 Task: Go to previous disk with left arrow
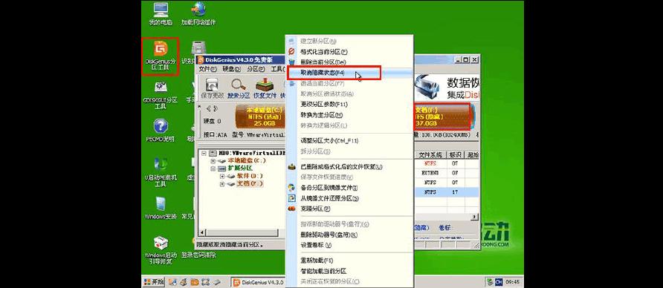tap(208, 109)
